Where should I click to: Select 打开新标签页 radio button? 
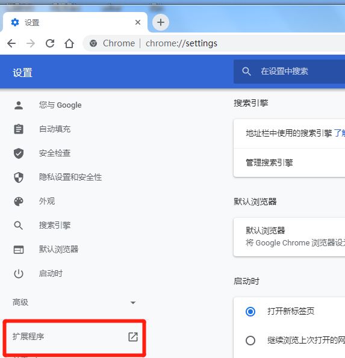pos(250,312)
